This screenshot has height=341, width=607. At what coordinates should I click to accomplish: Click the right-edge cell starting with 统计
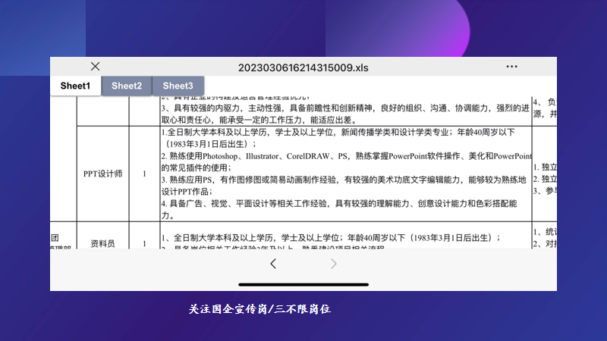[x=544, y=236]
